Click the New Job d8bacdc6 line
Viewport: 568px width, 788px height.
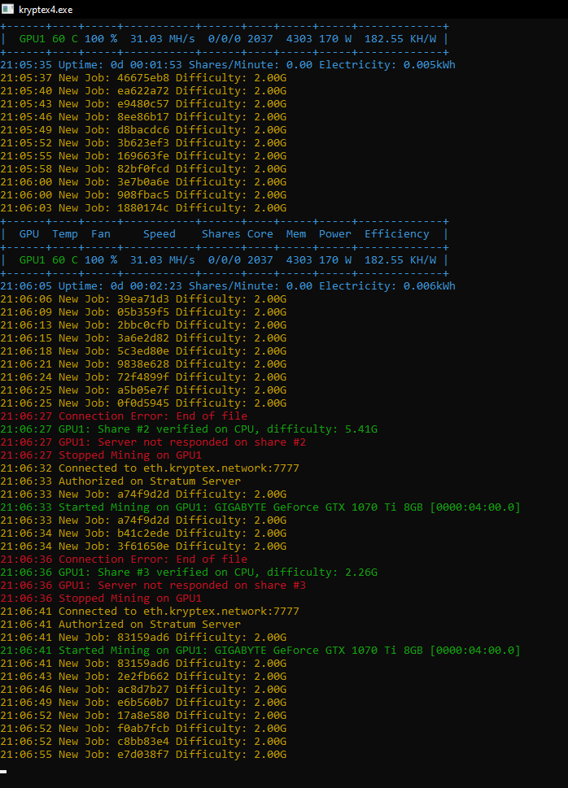(x=143, y=130)
